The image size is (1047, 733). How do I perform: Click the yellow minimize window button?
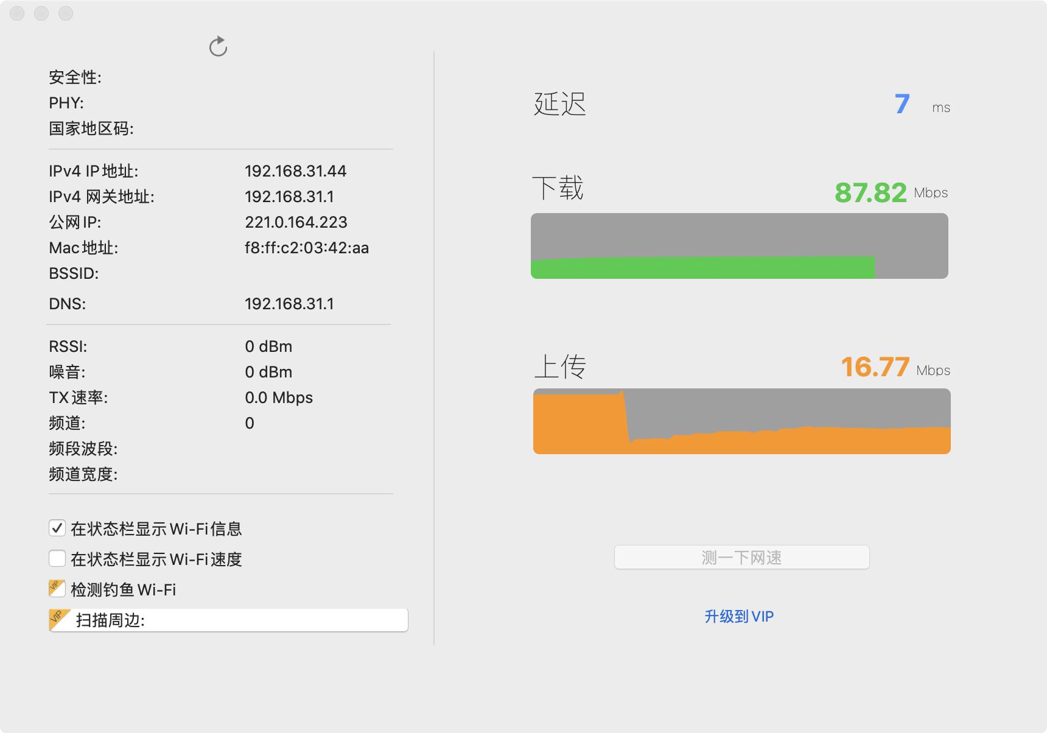point(41,13)
